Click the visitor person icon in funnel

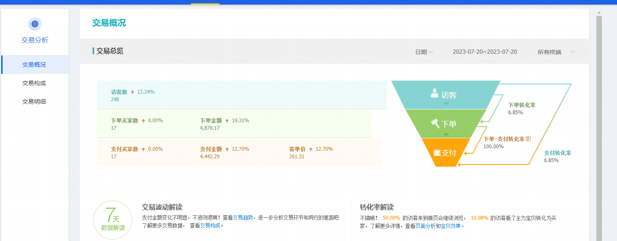pyautogui.click(x=434, y=93)
